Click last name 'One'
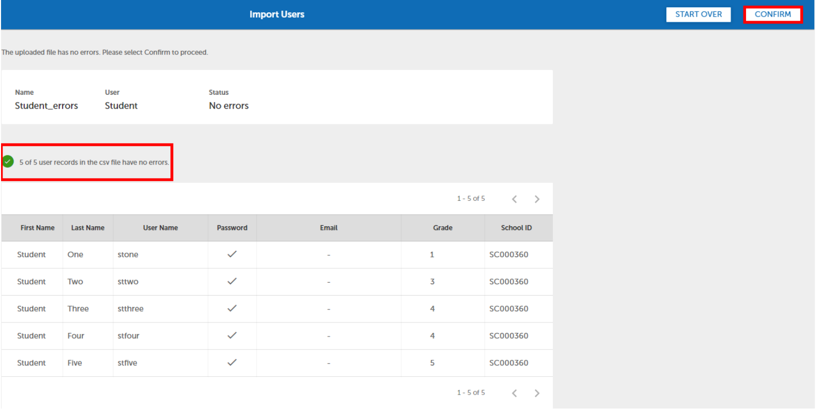The image size is (816, 409). tap(75, 255)
